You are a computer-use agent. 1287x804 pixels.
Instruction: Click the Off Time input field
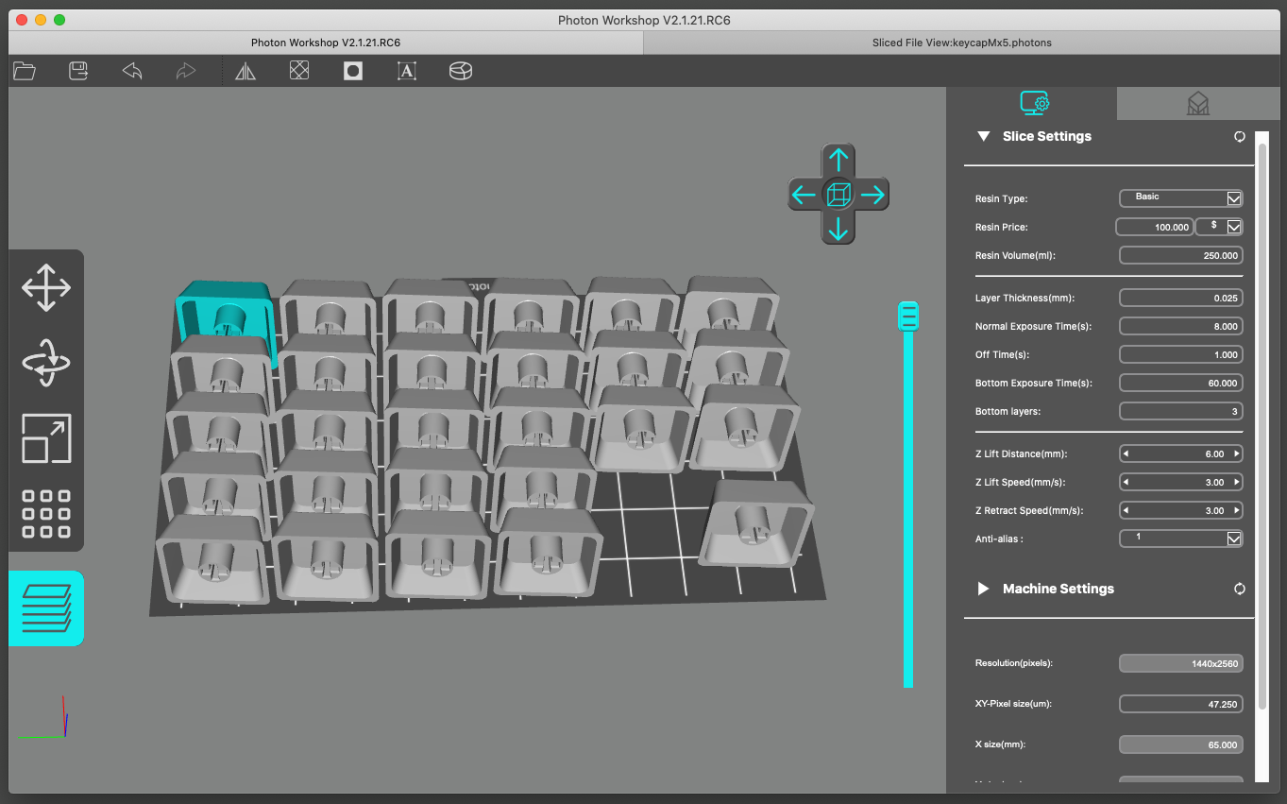pyautogui.click(x=1181, y=354)
